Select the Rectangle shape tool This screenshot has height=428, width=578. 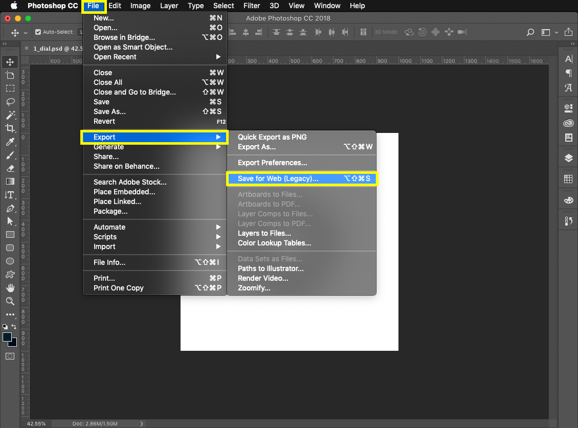point(10,235)
